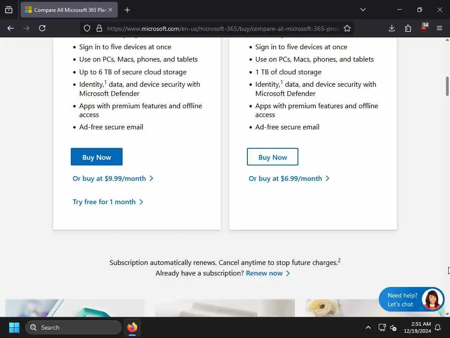Open the clock showing 2:51 AM

[417, 327]
